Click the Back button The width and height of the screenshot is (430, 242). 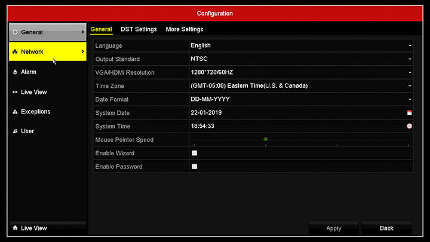[386, 228]
